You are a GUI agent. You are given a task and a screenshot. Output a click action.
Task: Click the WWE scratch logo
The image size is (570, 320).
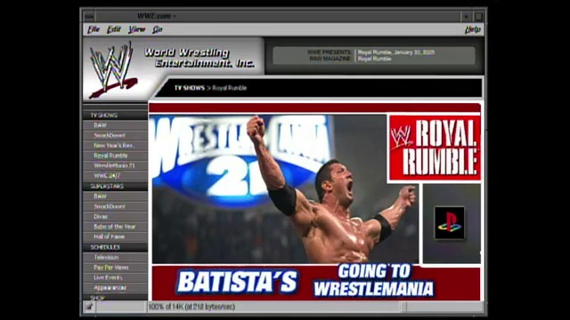pos(113,70)
